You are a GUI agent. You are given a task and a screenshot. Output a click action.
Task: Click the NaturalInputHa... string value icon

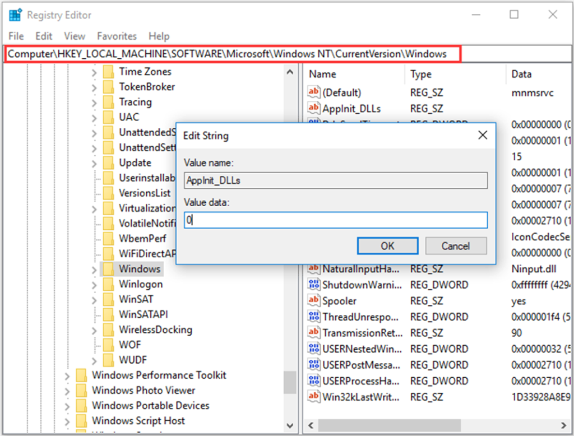pyautogui.click(x=314, y=268)
